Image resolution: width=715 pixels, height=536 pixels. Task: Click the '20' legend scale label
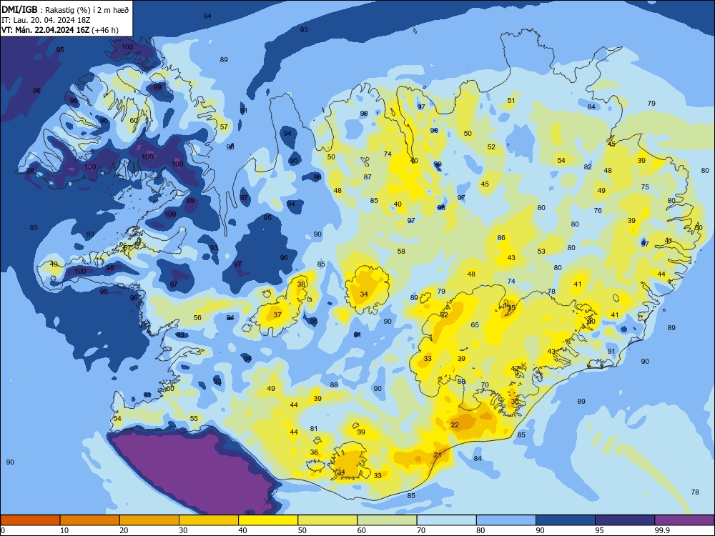point(124,530)
